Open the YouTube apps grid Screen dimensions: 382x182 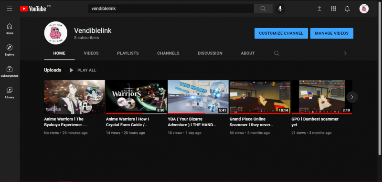pos(333,9)
